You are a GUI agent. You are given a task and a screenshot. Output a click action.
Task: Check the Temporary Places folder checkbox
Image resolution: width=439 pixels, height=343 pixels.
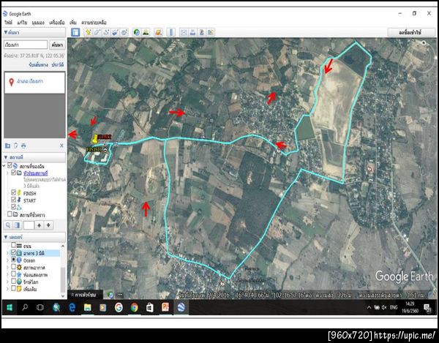(x=10, y=214)
